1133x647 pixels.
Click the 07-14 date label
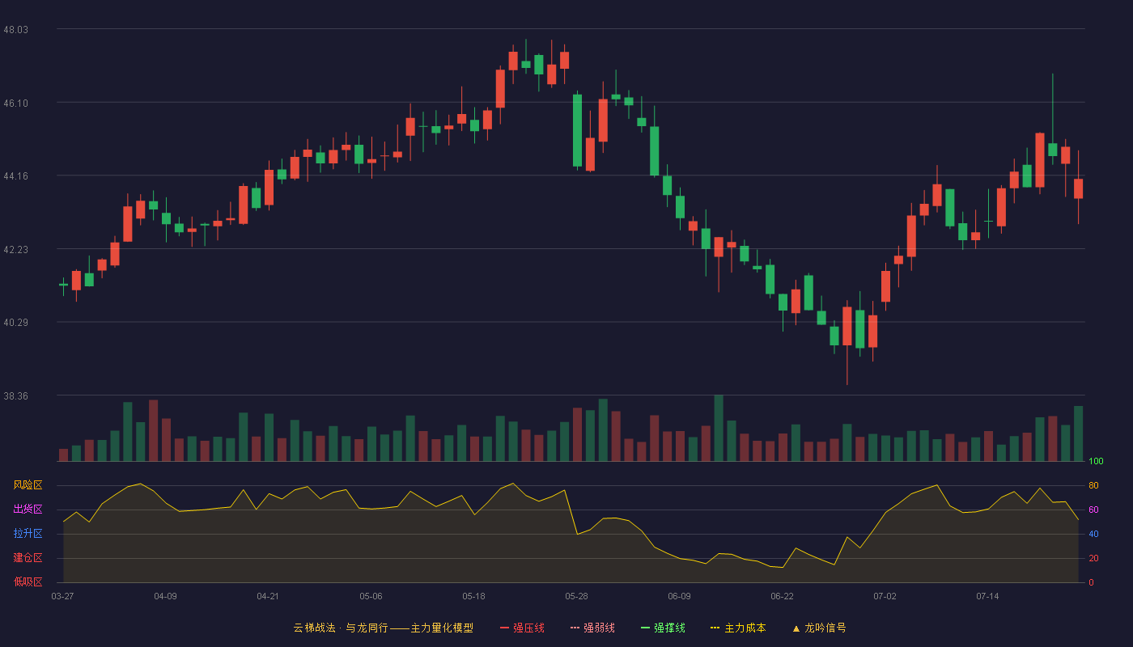click(987, 596)
